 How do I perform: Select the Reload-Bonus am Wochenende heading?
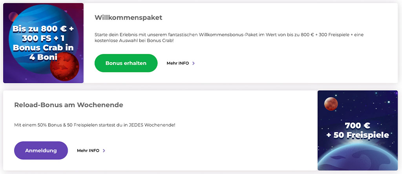pyautogui.click(x=69, y=105)
